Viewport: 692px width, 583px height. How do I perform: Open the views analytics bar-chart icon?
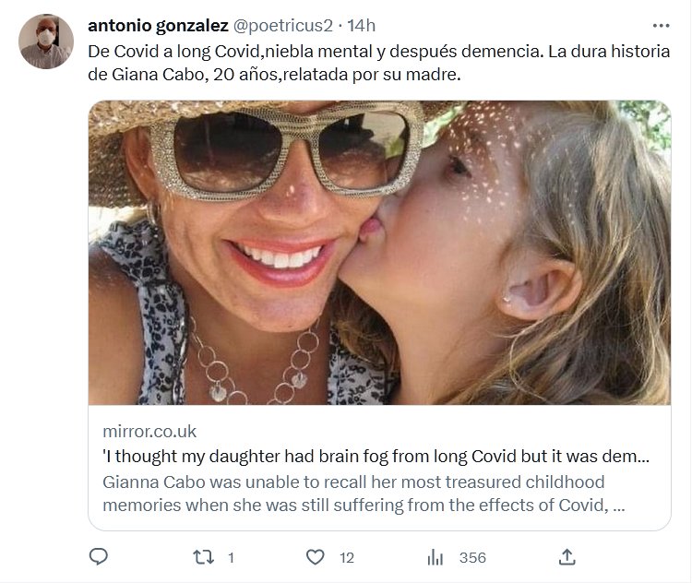click(435, 557)
